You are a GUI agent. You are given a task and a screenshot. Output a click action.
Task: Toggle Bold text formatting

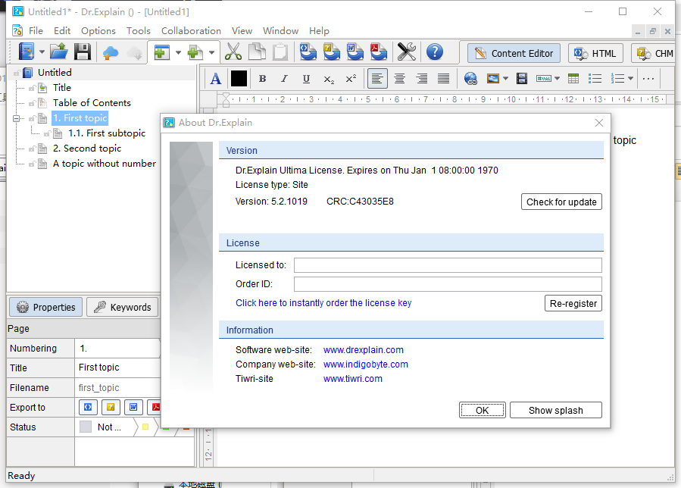click(262, 79)
